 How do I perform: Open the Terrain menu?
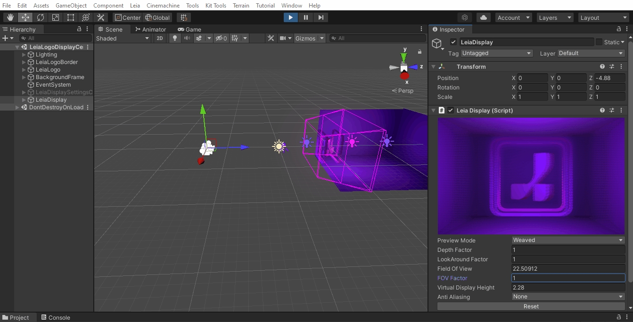click(241, 5)
